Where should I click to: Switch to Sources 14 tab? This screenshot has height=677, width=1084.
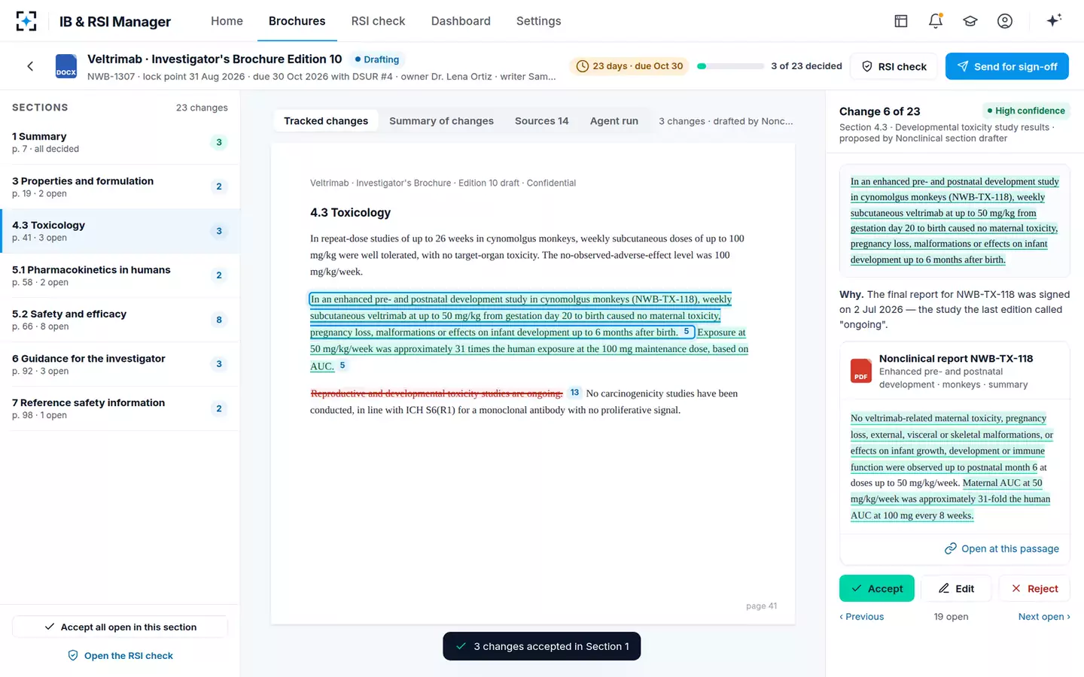point(541,121)
